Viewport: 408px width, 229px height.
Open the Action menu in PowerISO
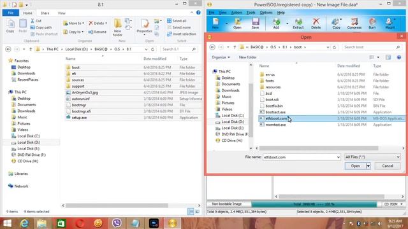237,13
